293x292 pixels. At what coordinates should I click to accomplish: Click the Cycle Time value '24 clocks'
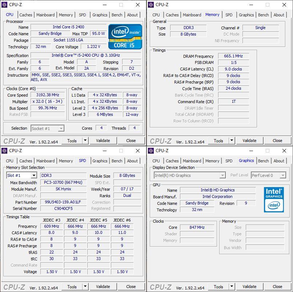point(233,88)
